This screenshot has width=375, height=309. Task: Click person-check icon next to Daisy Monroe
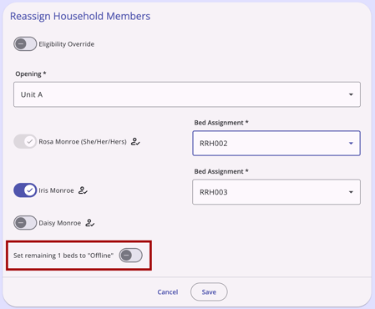click(90, 223)
